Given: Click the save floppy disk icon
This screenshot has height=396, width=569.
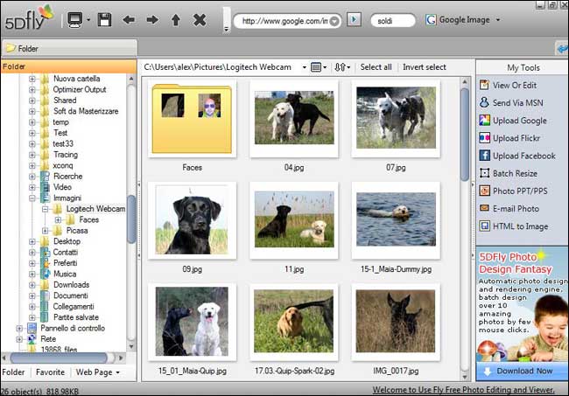Looking at the screenshot, I should (x=104, y=19).
